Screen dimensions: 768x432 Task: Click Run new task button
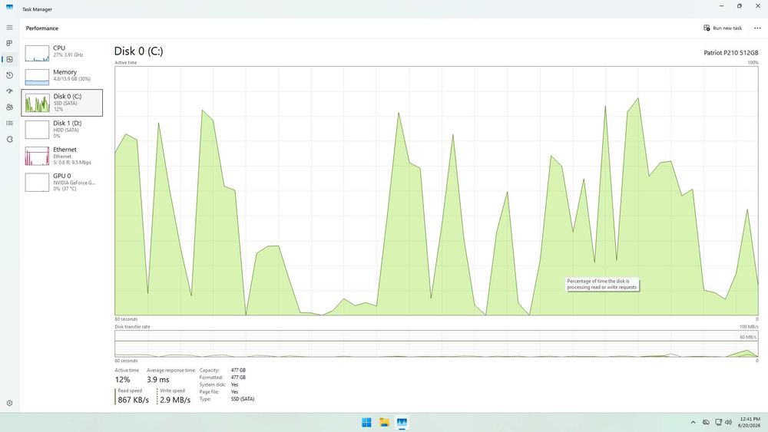click(723, 28)
